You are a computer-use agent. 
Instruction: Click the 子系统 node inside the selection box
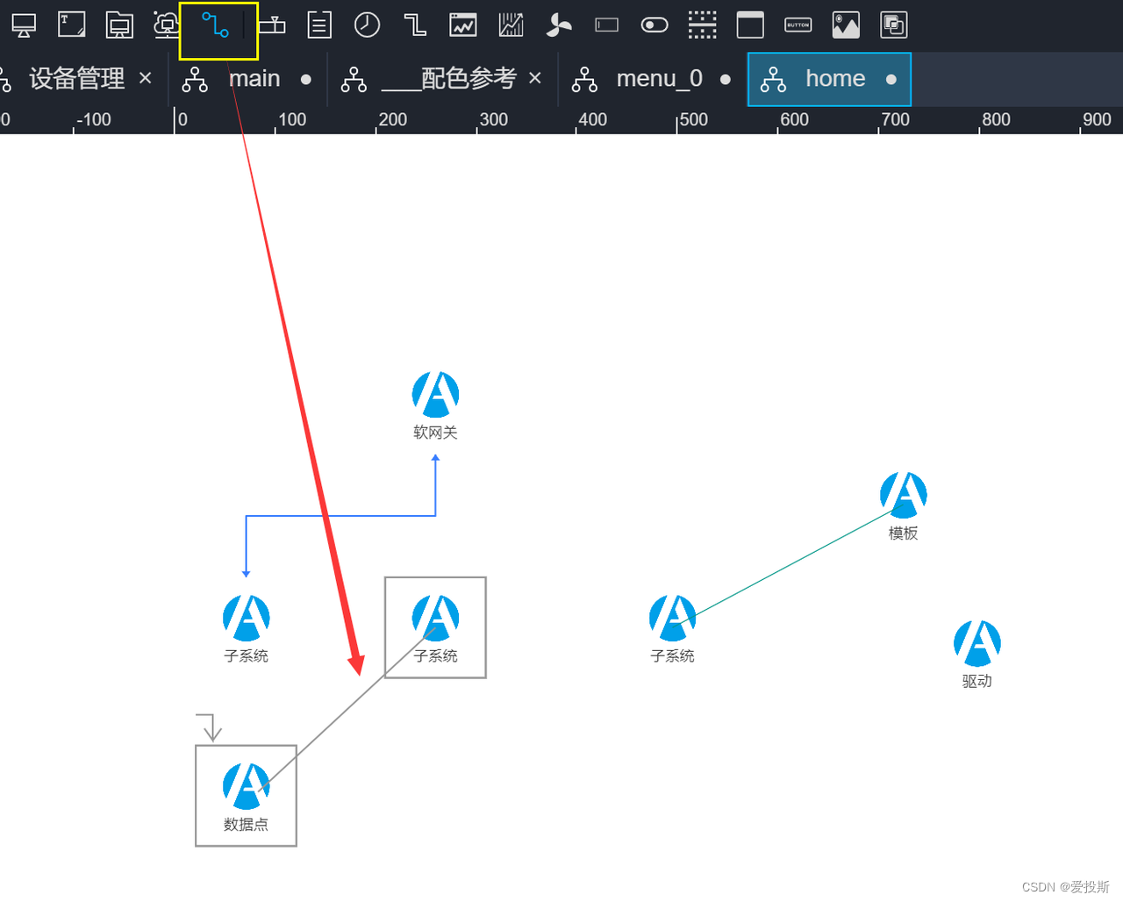(436, 629)
